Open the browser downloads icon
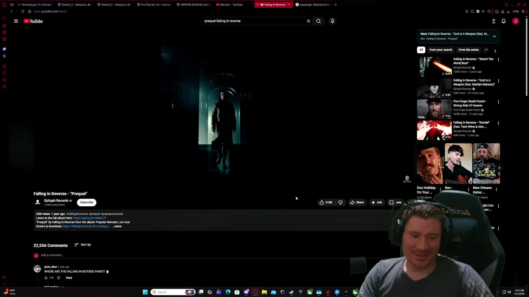 pos(508,12)
